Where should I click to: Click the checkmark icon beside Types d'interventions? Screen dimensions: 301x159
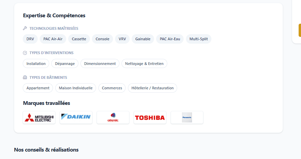click(25, 53)
